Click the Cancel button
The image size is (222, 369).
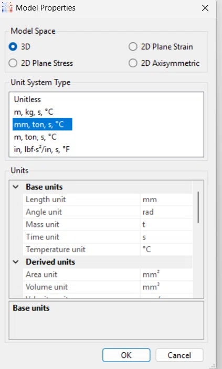179,355
